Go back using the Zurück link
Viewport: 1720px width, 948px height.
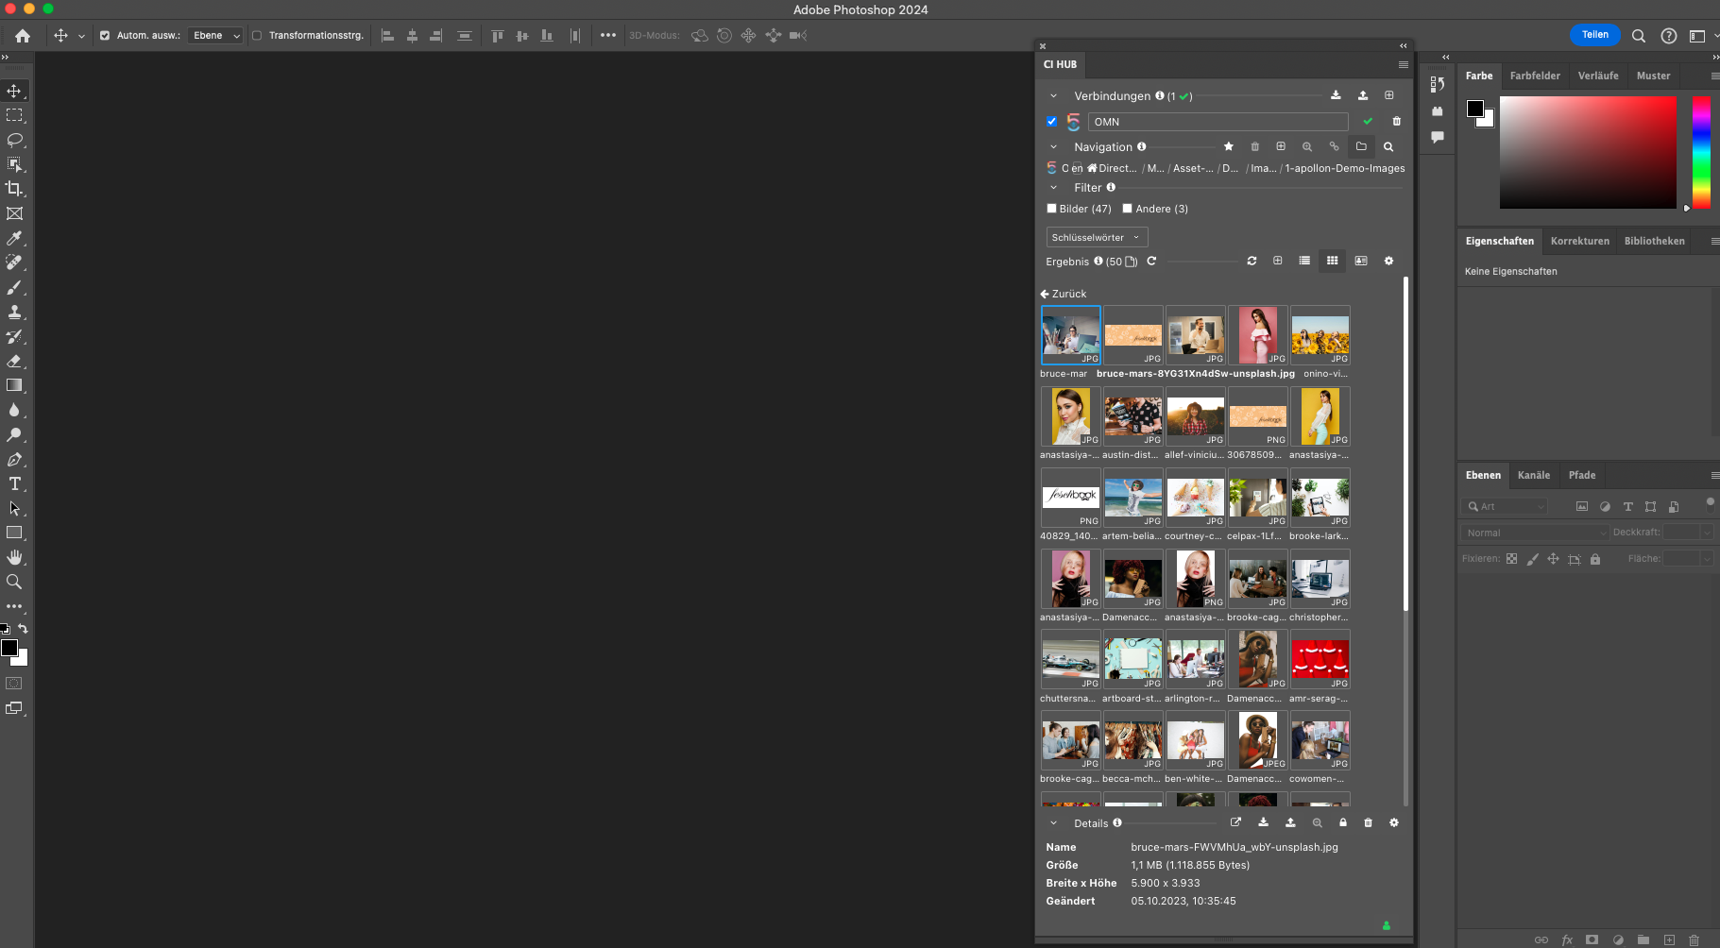point(1064,294)
